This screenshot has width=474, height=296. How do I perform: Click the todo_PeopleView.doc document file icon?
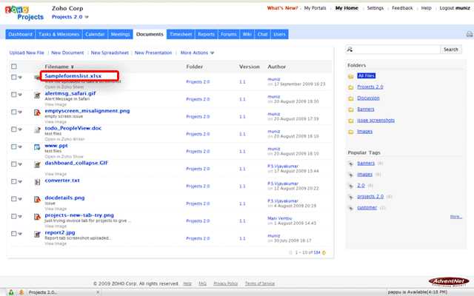tap(38, 129)
